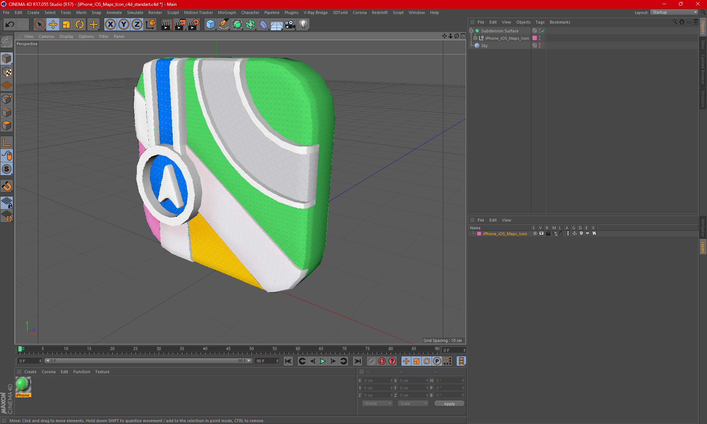Toggle solo dot for iPhone_iOS_Maps_Icon layer
Image resolution: width=707 pixels, height=424 pixels.
(535, 233)
